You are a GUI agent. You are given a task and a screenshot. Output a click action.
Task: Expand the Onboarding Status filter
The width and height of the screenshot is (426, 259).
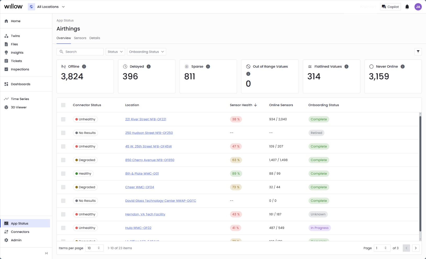146,51
